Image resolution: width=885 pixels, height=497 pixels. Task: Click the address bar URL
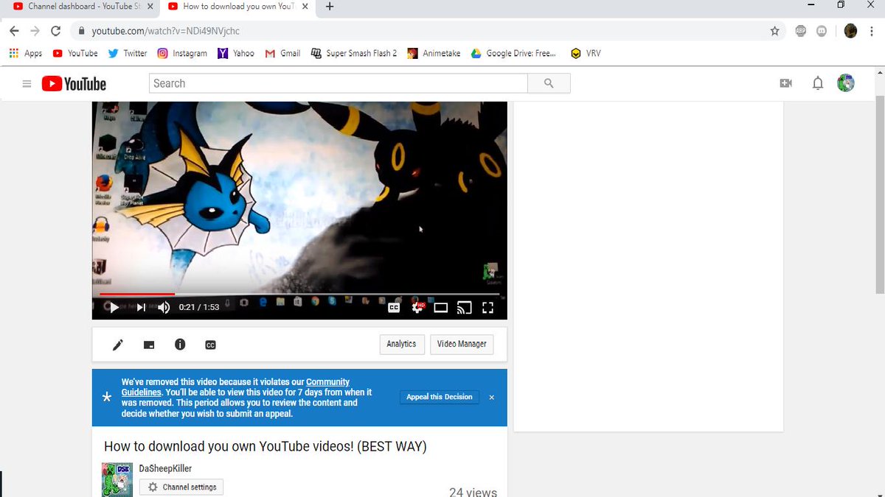point(166,31)
